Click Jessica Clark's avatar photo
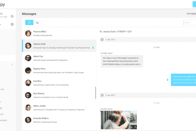The height and width of the screenshot is (131, 196). (28, 45)
